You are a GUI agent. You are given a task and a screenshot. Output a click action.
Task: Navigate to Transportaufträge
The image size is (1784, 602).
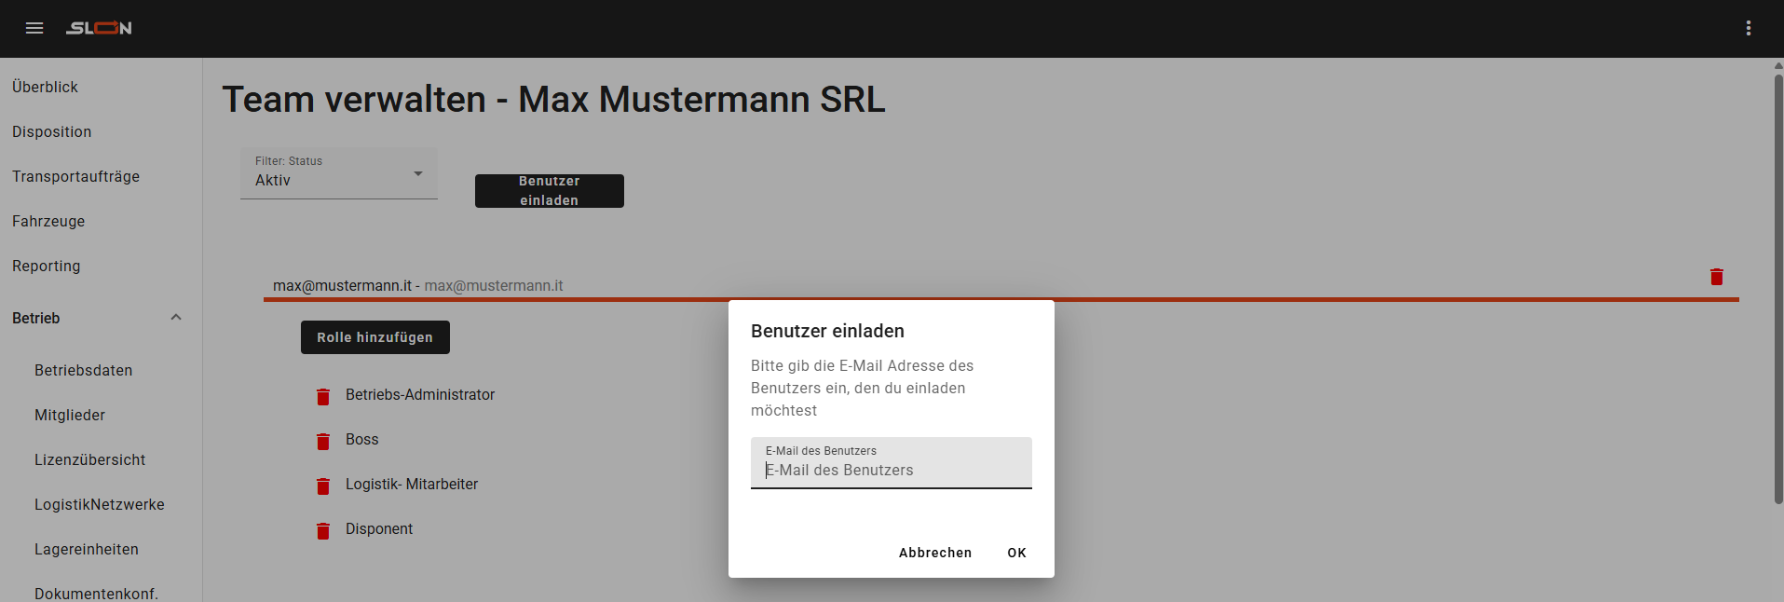tap(75, 176)
